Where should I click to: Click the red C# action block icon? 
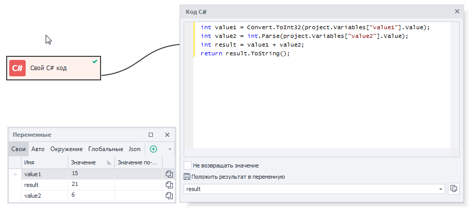tap(17, 68)
